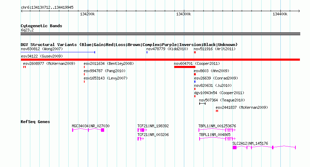Select the red esv8603 loss marker
The height and width of the screenshot is (167, 310).
195,74
